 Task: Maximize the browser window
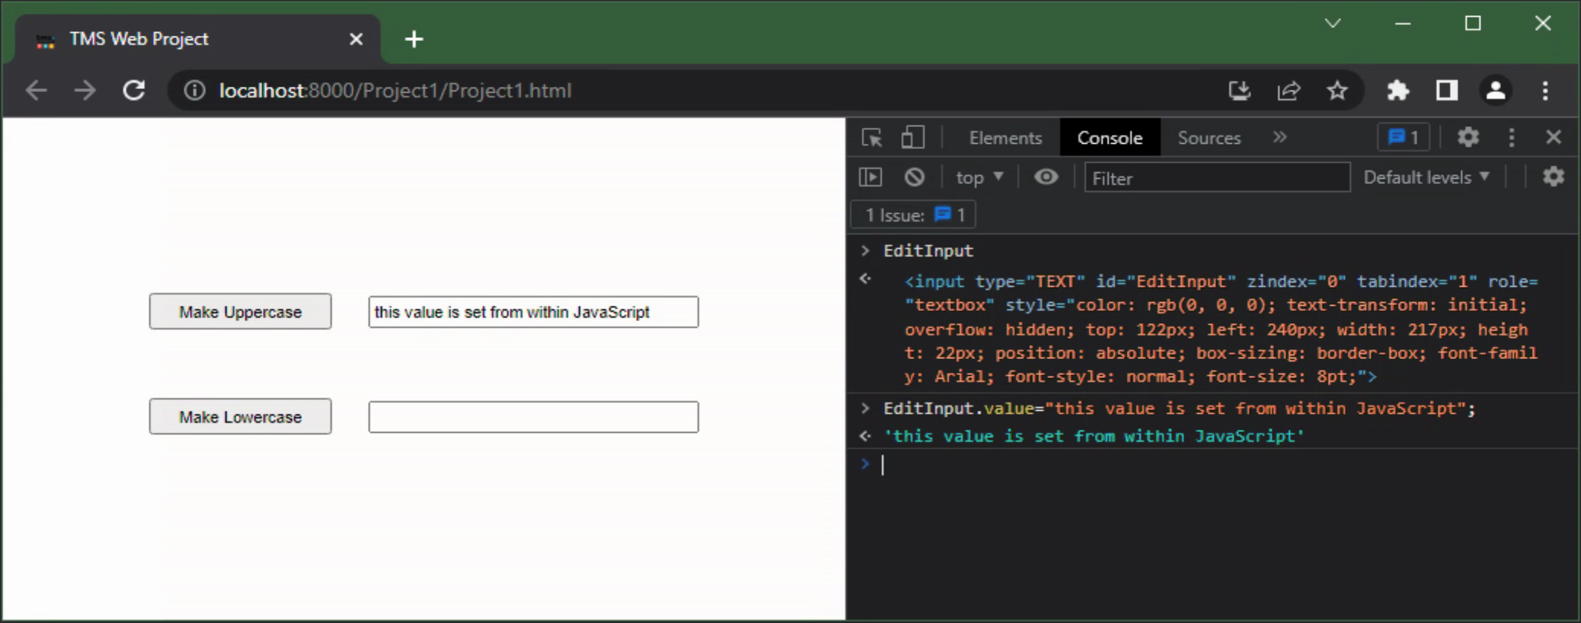pyautogui.click(x=1473, y=24)
